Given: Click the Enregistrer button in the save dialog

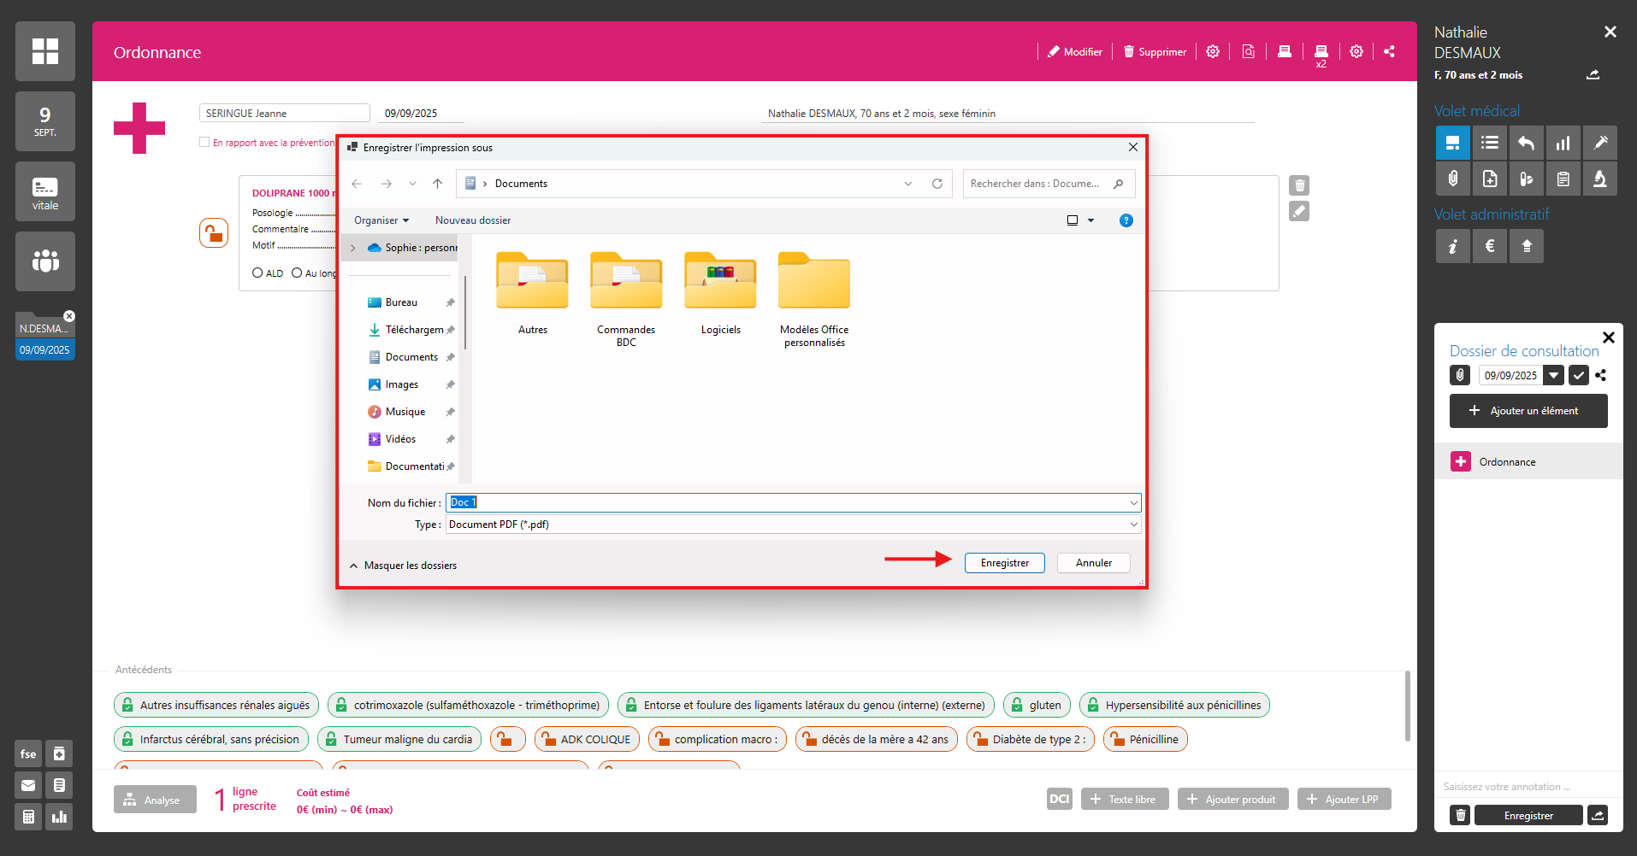Looking at the screenshot, I should point(1004,563).
